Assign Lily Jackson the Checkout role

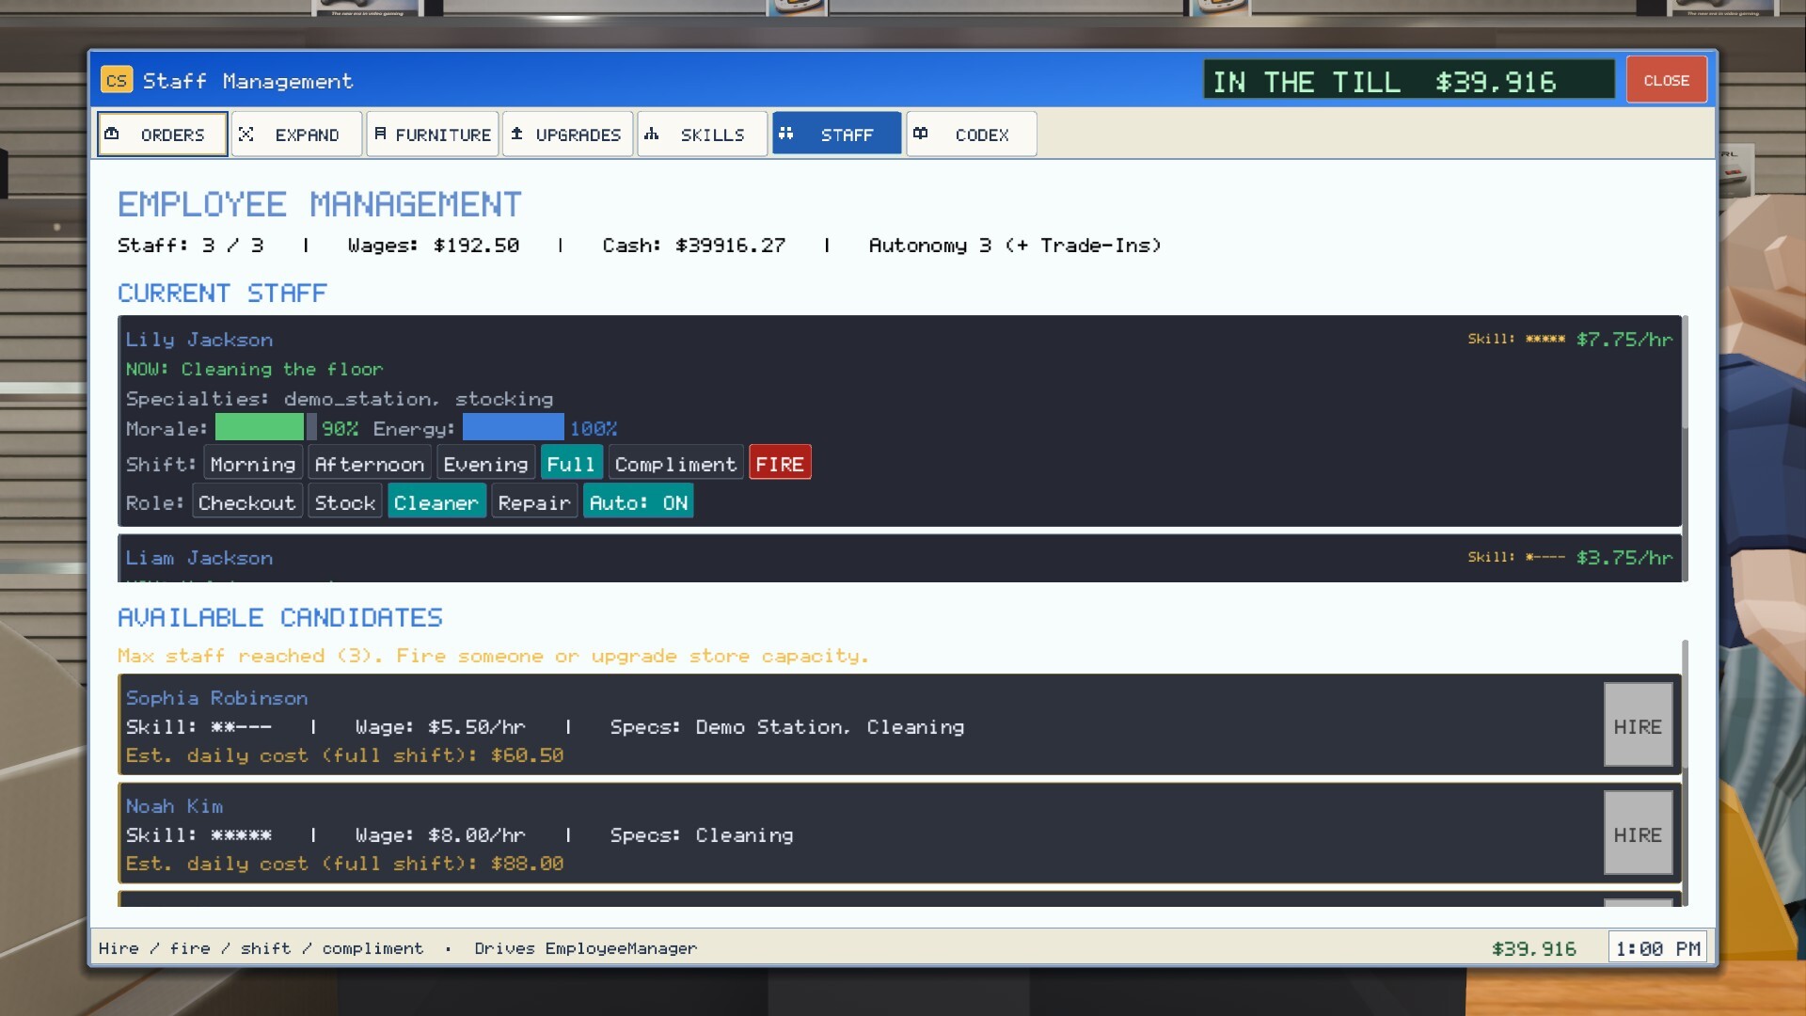click(247, 502)
